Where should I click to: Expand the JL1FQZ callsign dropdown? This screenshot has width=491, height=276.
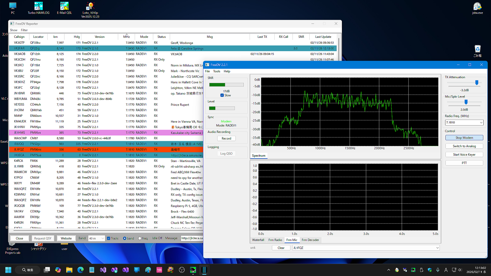(437, 248)
